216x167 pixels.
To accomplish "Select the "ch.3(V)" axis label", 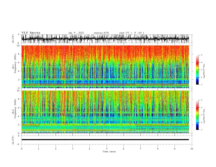I will [x=13, y=140].
